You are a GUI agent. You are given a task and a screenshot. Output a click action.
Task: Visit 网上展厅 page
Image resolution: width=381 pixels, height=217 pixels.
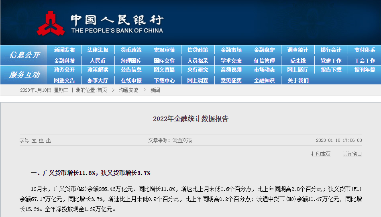coord(297,70)
